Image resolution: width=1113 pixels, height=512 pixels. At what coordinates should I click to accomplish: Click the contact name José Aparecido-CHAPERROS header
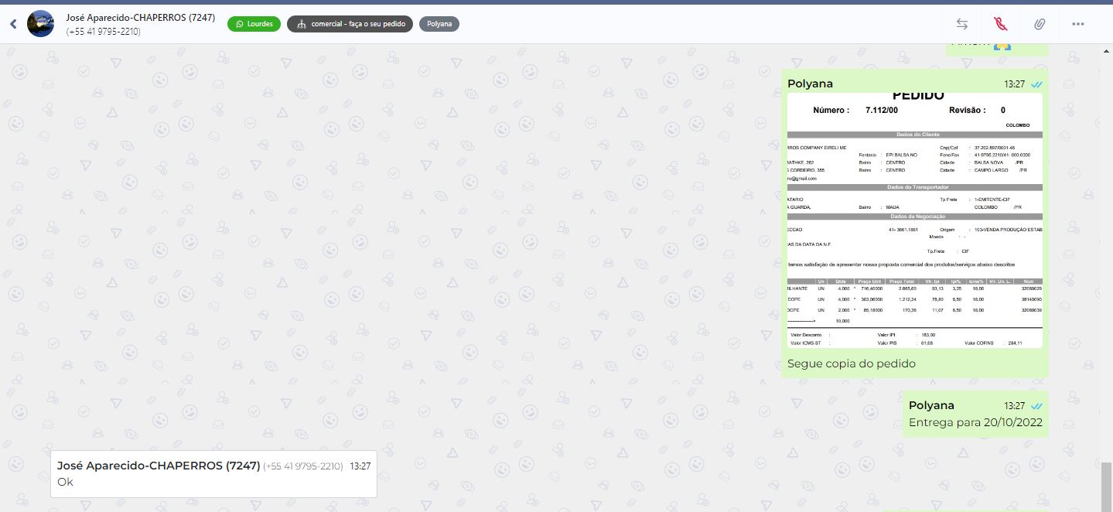pyautogui.click(x=141, y=17)
